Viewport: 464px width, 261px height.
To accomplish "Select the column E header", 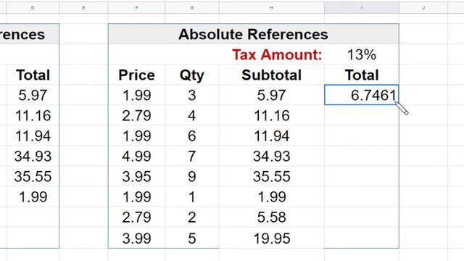I will coord(84,8).
